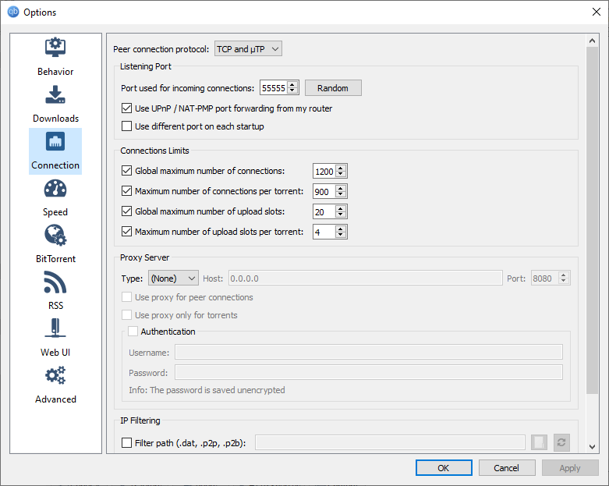Click the Web UI label in sidebar
This screenshot has height=486, width=609.
click(x=55, y=353)
